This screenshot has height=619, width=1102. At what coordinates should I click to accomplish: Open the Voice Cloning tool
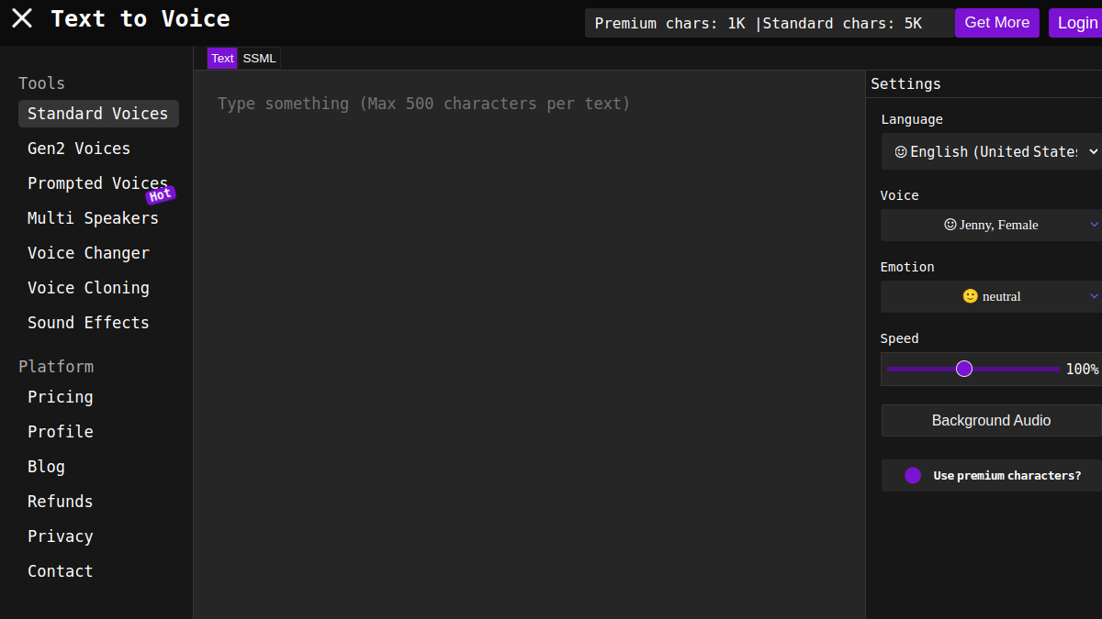[x=88, y=288]
